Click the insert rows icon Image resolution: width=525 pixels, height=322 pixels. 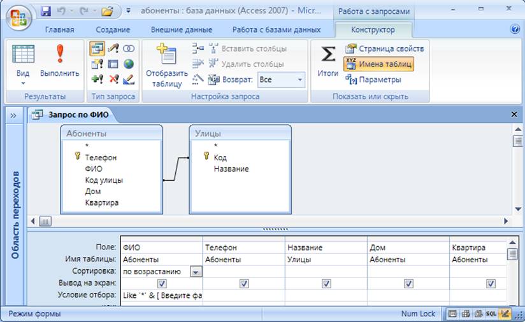pos(198,48)
